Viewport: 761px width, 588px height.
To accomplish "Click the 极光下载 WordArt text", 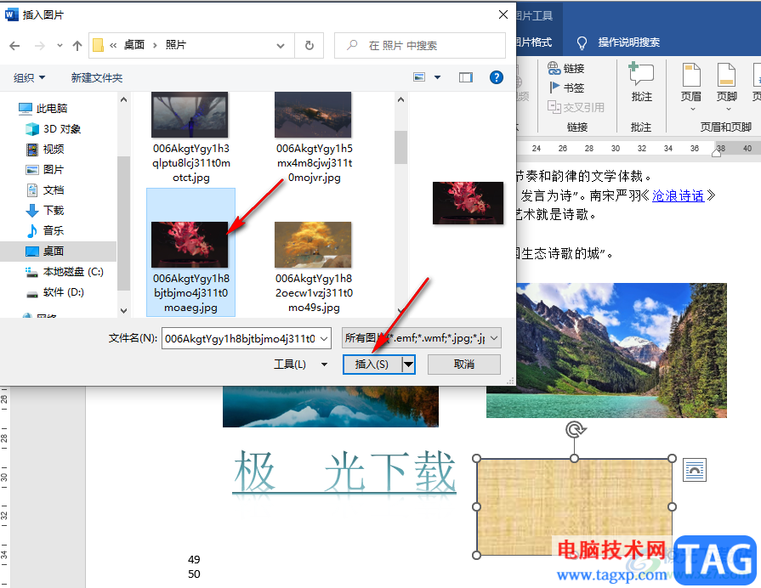I will click(344, 472).
